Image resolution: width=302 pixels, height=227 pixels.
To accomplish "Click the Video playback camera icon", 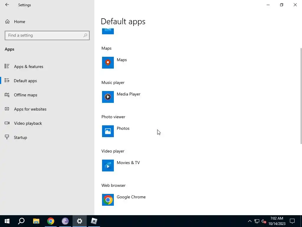I will (x=7, y=123).
